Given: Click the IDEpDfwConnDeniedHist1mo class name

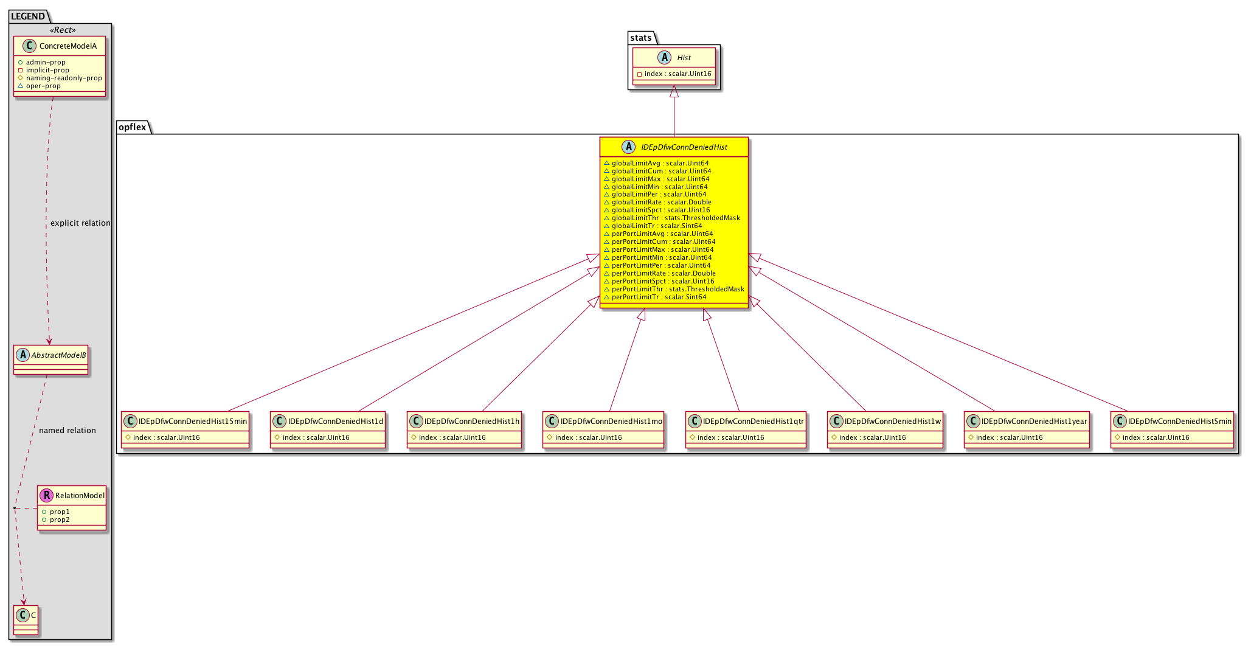Looking at the screenshot, I should point(611,422).
